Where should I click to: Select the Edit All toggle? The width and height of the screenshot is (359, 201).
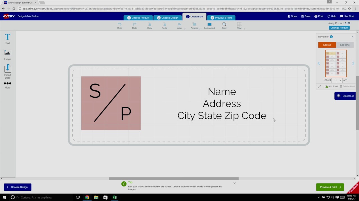coord(327,45)
